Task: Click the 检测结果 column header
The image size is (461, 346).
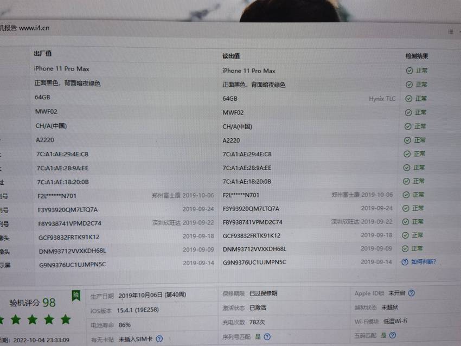Action: coord(417,56)
